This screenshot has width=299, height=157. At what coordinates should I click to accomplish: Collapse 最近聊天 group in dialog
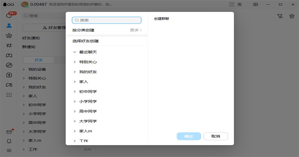(75, 52)
